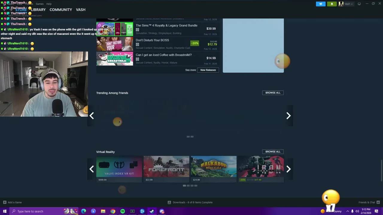
Task: Click the microphone tray icon
Action: pyautogui.click(x=352, y=211)
